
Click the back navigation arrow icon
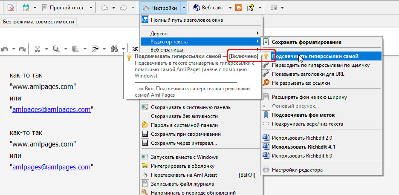coord(104,8)
